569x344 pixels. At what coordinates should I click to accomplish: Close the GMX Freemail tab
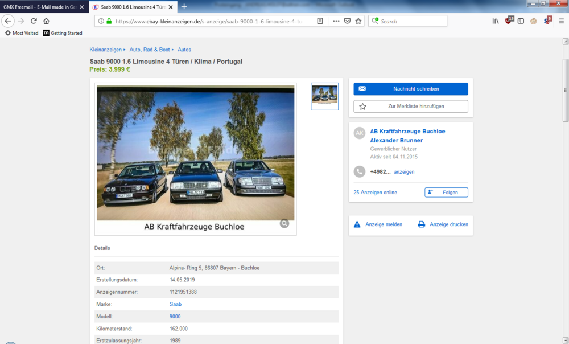tap(81, 7)
